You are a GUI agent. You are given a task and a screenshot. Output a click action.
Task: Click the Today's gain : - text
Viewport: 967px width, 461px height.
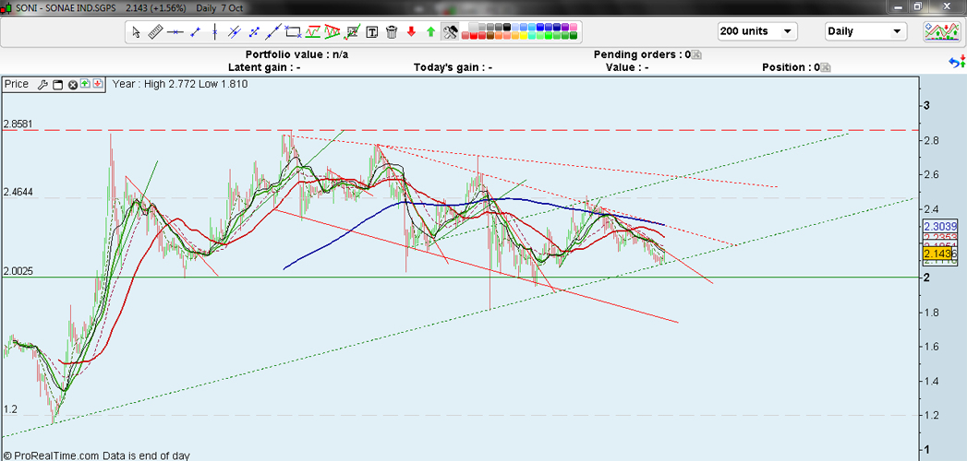453,67
